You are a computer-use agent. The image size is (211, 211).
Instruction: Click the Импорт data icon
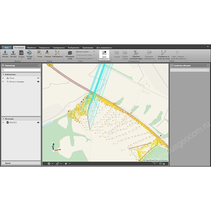(6, 55)
